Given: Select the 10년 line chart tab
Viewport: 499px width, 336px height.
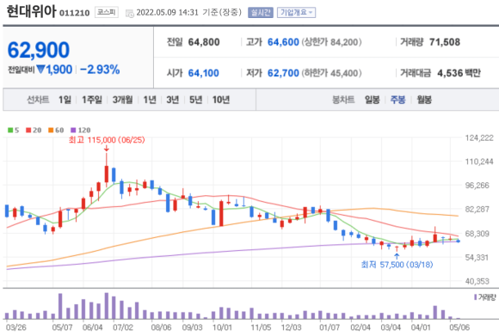Looking at the screenshot, I should [221, 100].
